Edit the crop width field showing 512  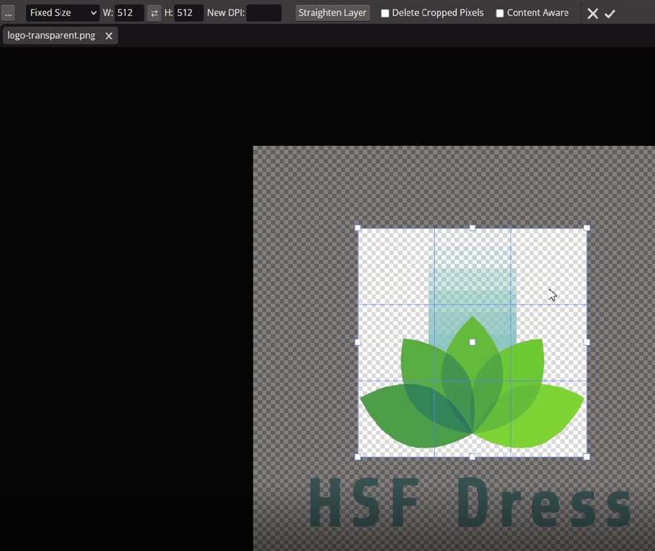click(130, 13)
